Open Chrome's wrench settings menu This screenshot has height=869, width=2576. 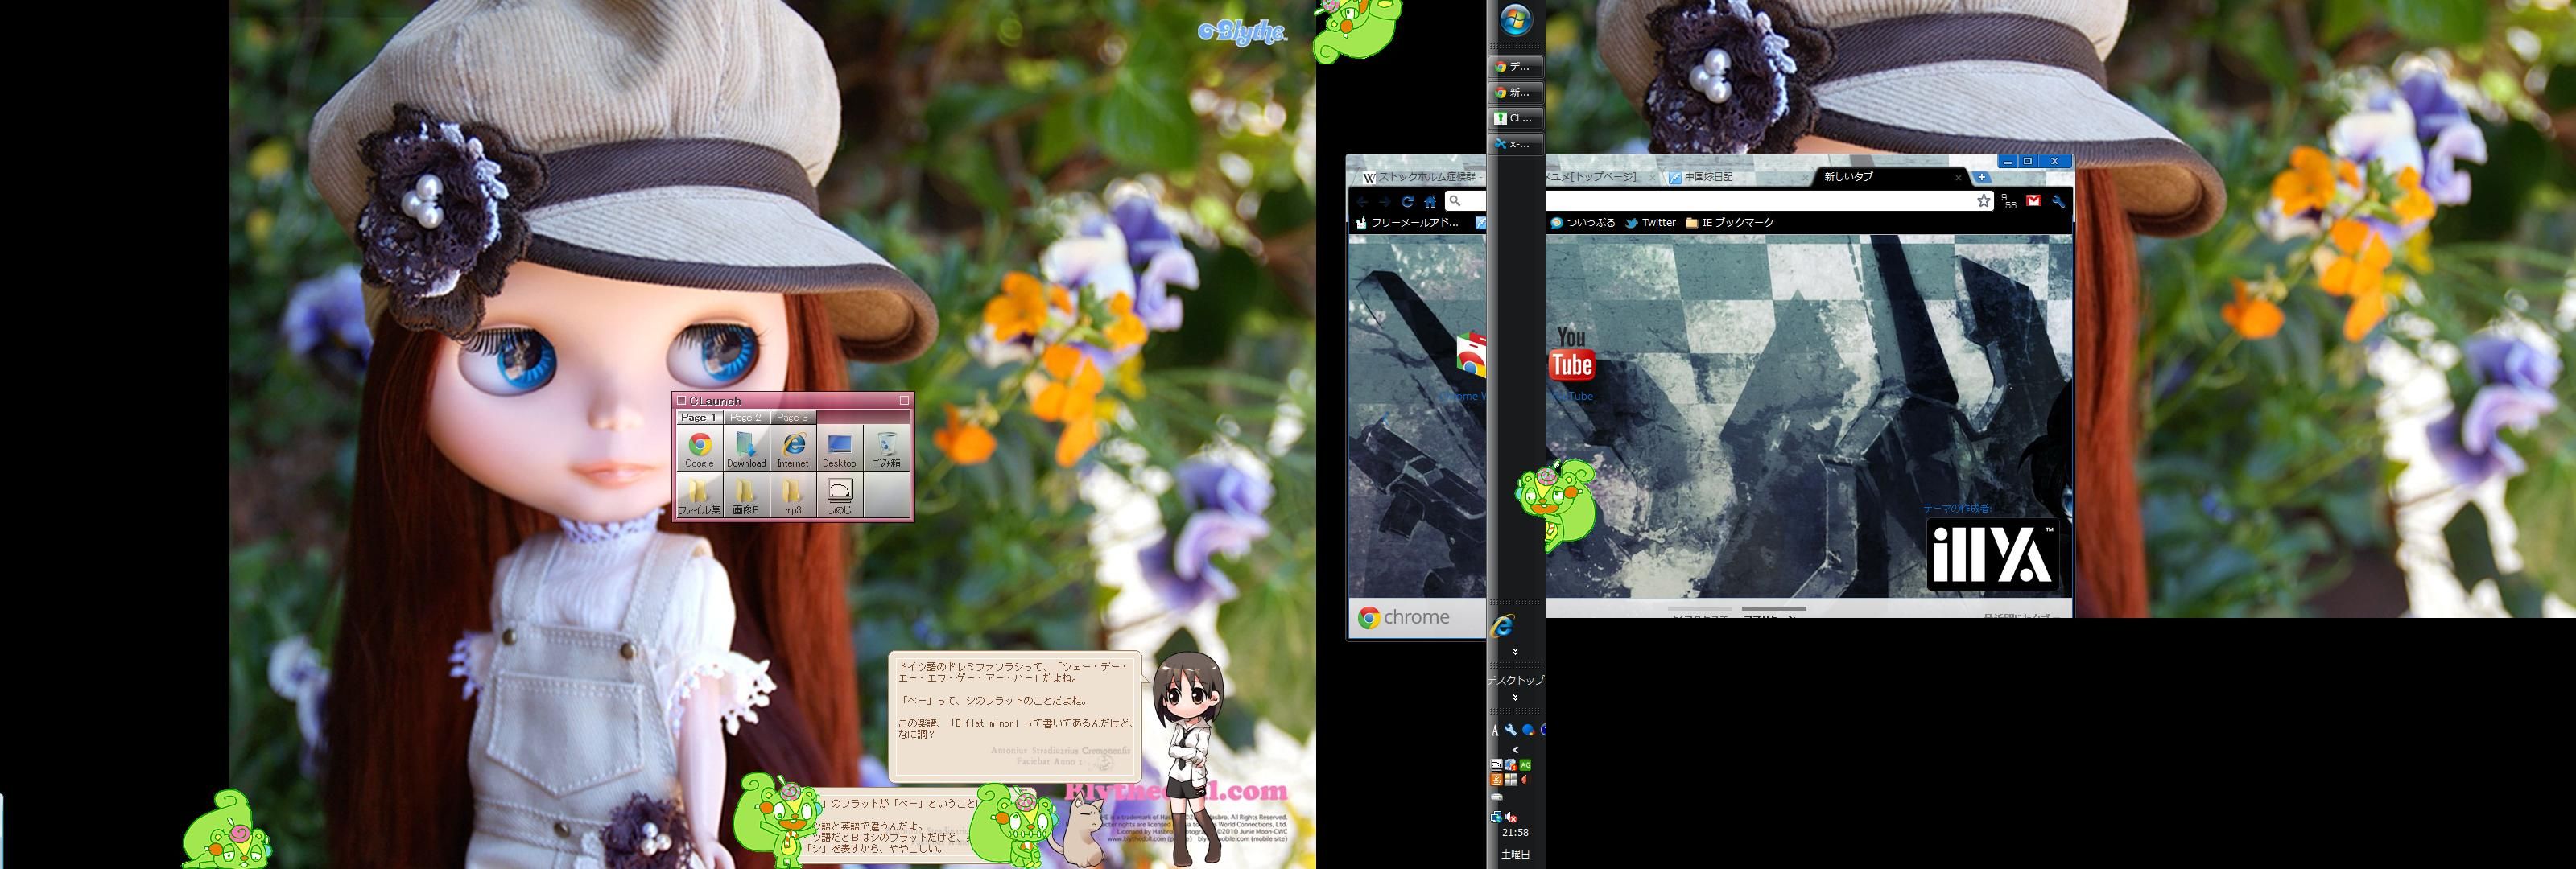pos(2058,201)
